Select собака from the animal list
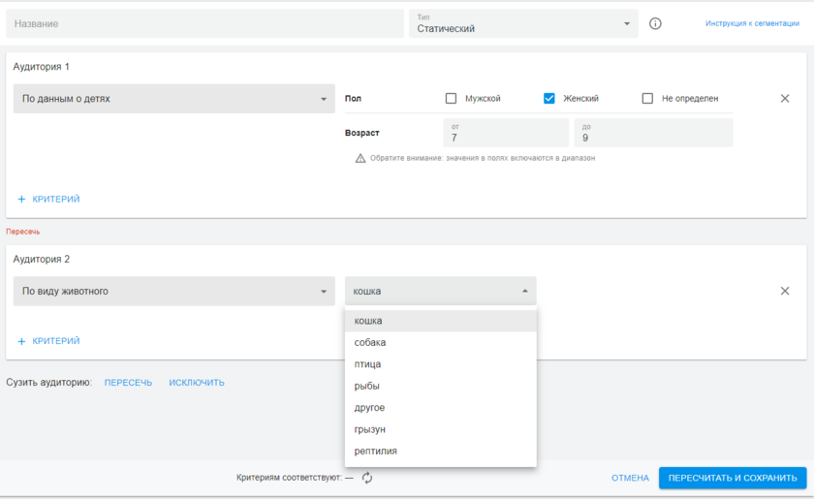814x499 pixels. (370, 343)
